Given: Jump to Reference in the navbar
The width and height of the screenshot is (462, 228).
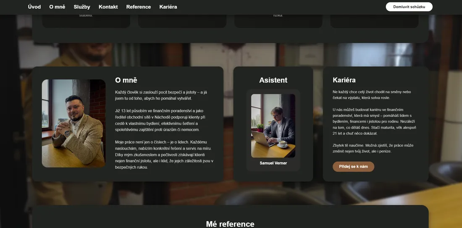Looking at the screenshot, I should coord(139,7).
